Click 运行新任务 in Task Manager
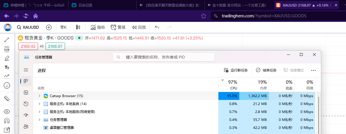The image size is (346, 134). [x=236, y=70]
